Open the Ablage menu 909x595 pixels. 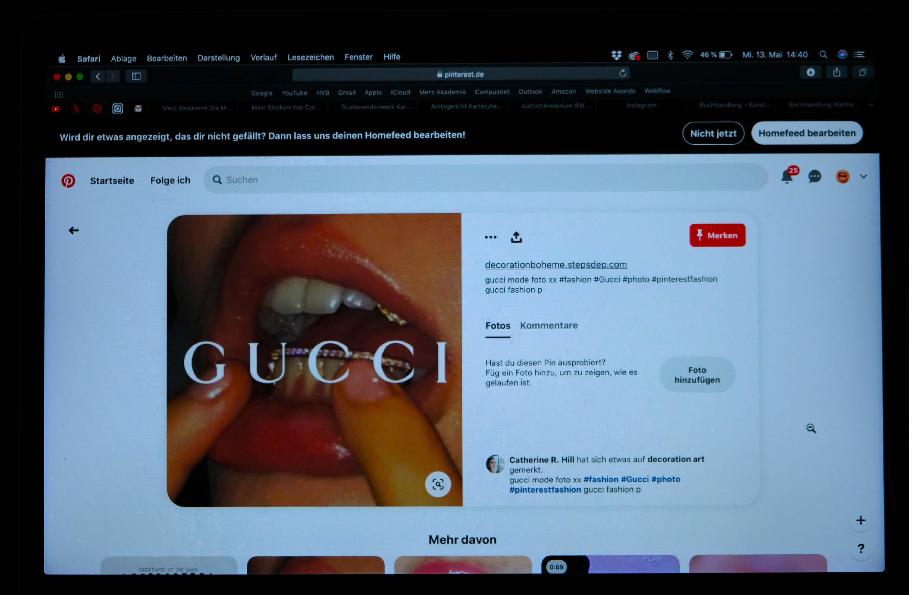(123, 59)
